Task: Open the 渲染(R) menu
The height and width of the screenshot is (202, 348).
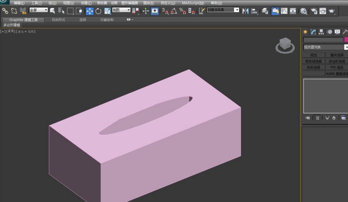Action: pyautogui.click(x=148, y=3)
